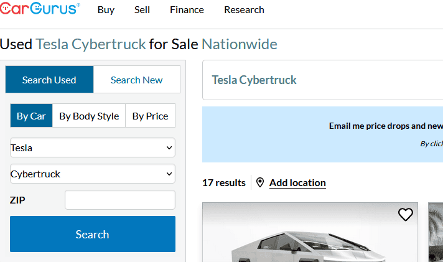
Task: Click the location pin icon
Action: coord(260,182)
